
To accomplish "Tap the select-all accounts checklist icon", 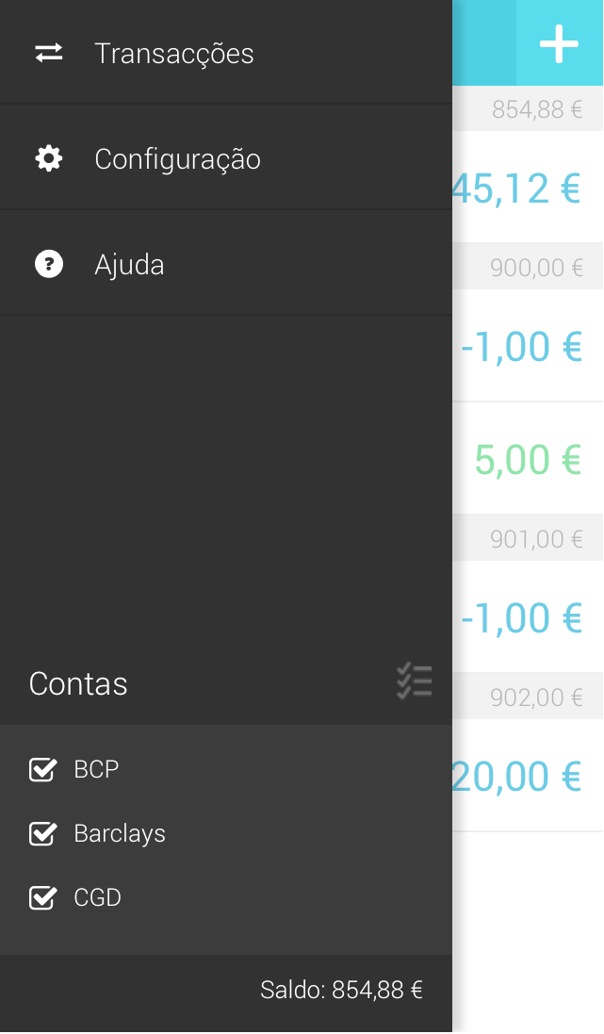I will pos(415,681).
